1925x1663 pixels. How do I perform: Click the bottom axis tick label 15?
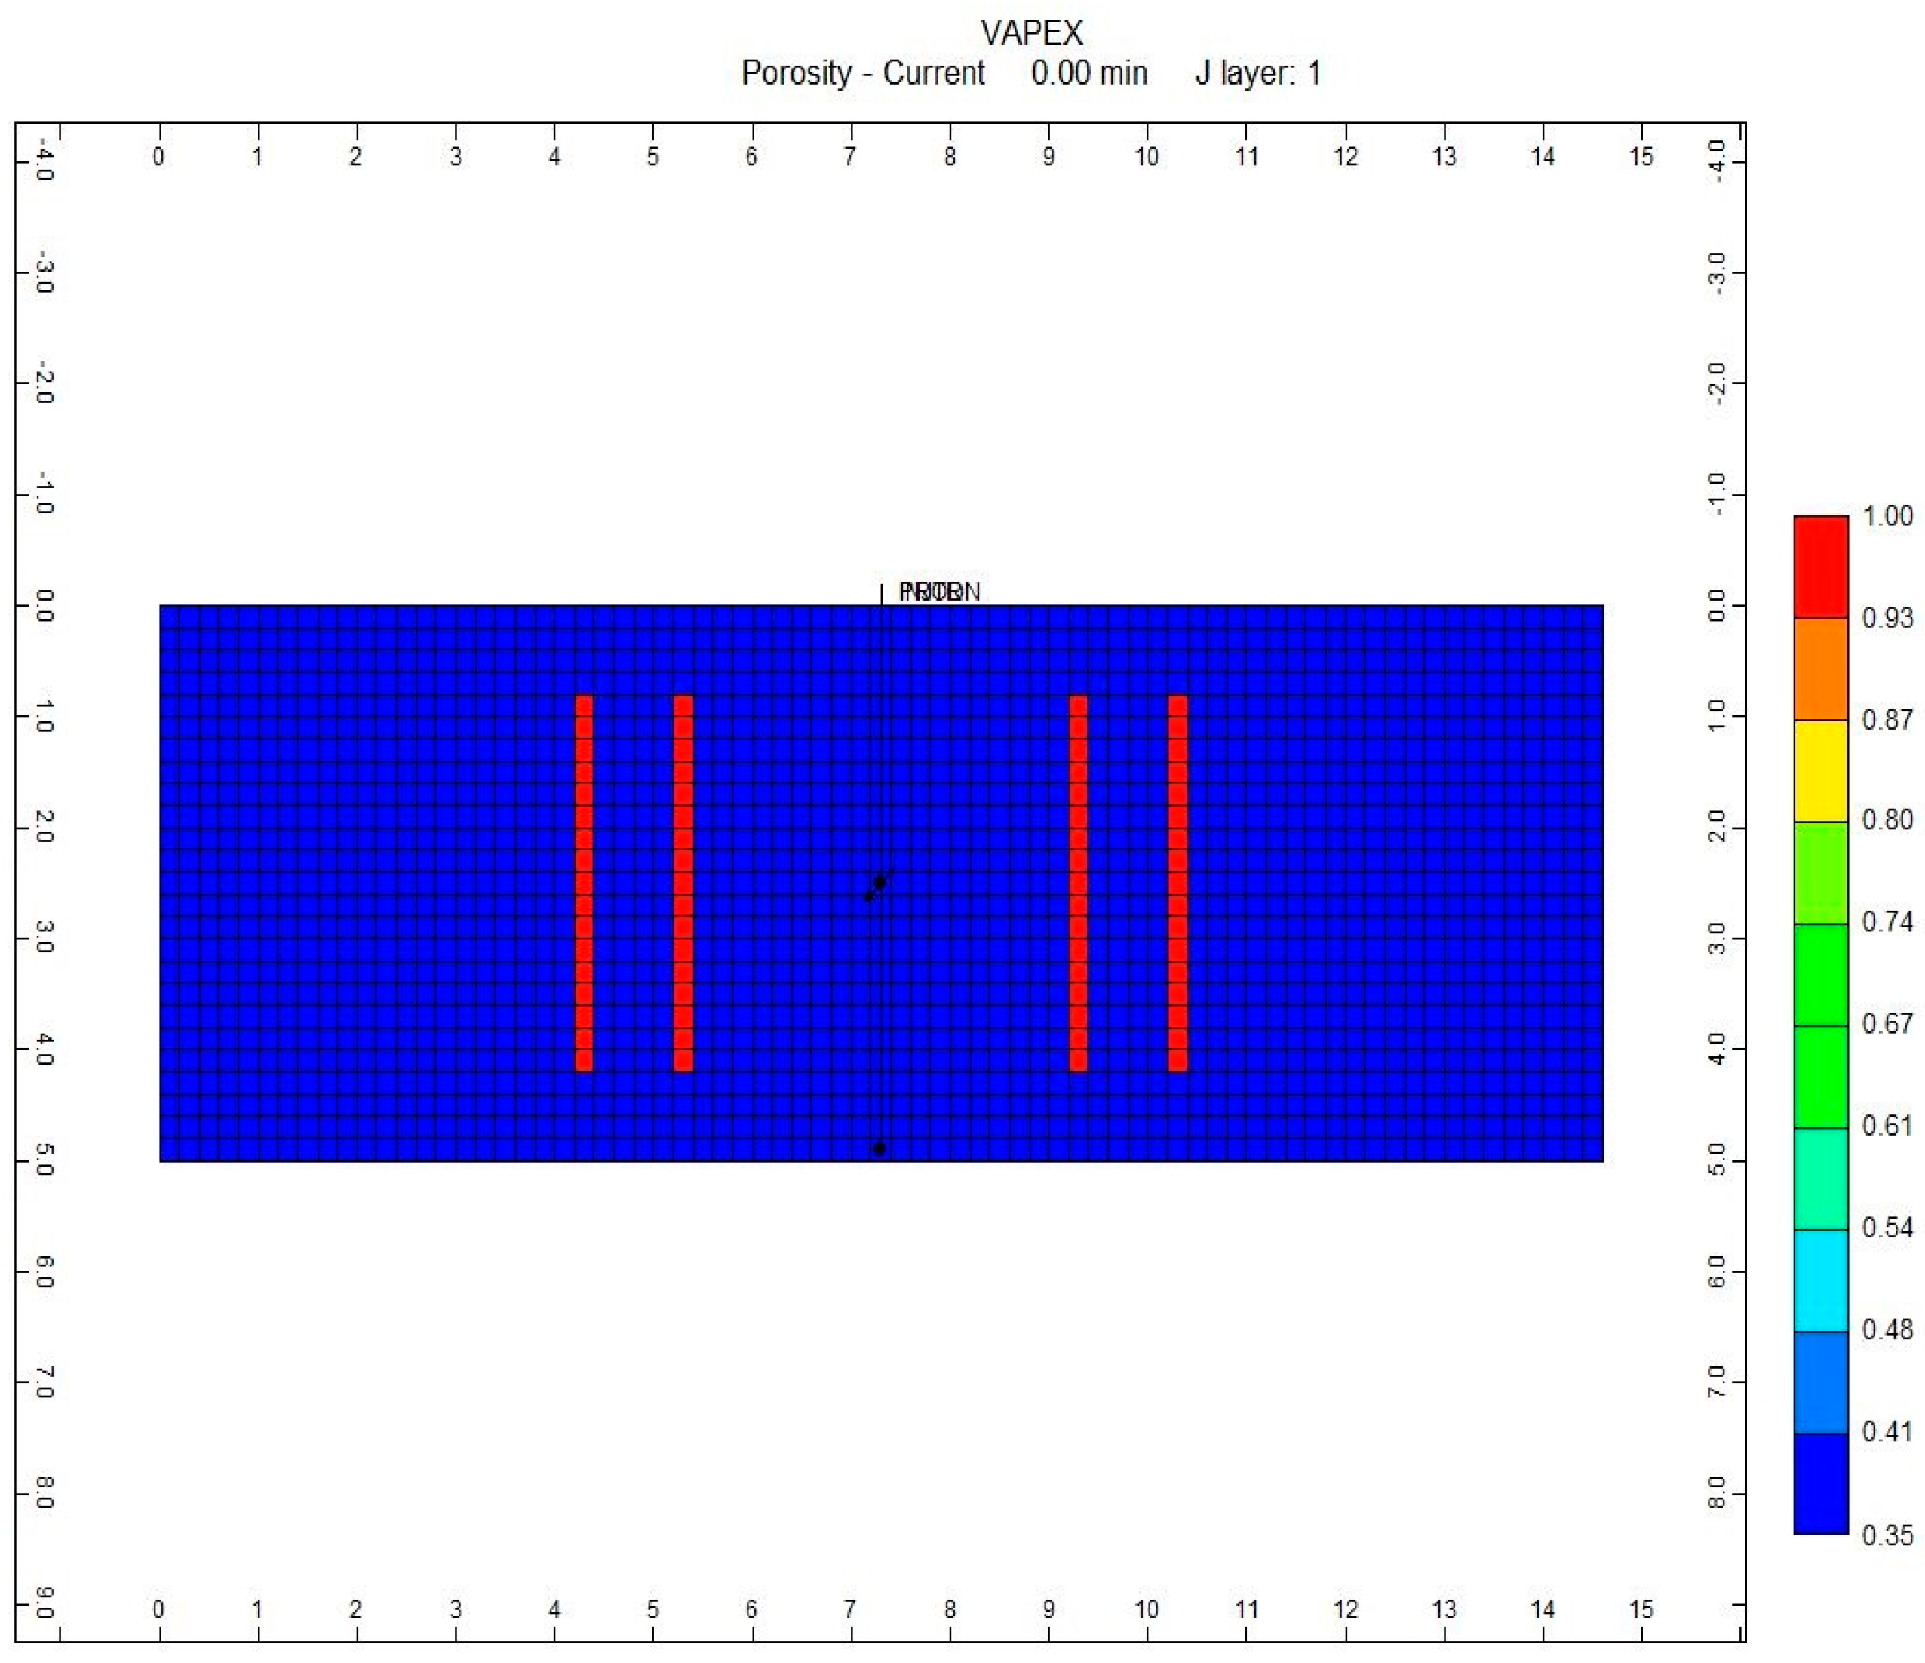point(1641,1609)
